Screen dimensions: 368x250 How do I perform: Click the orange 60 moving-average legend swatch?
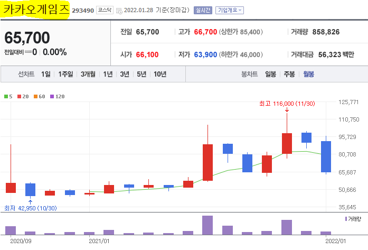tap(36, 97)
